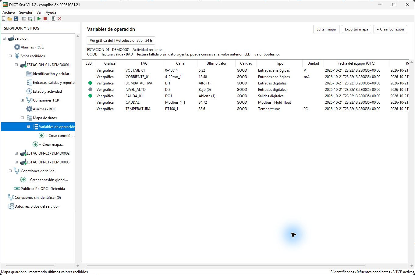
Task: Click the Entradas, salidas y reportes icon
Action: coord(29,83)
